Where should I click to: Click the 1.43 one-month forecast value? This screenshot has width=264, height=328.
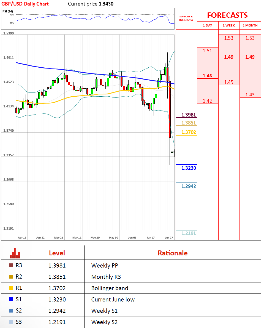point(250,95)
